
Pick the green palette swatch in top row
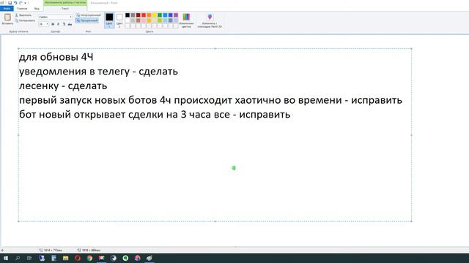coord(160,15)
